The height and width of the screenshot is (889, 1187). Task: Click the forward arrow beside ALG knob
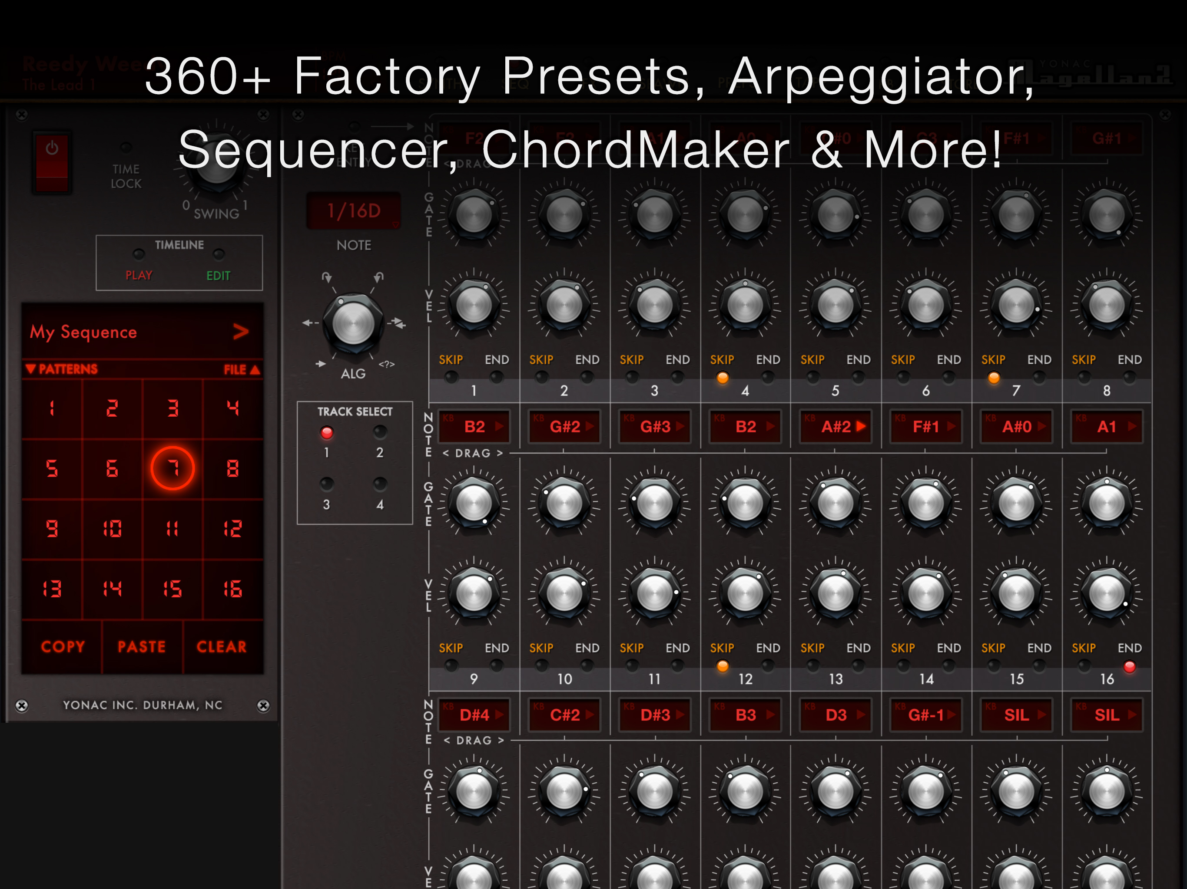(321, 363)
